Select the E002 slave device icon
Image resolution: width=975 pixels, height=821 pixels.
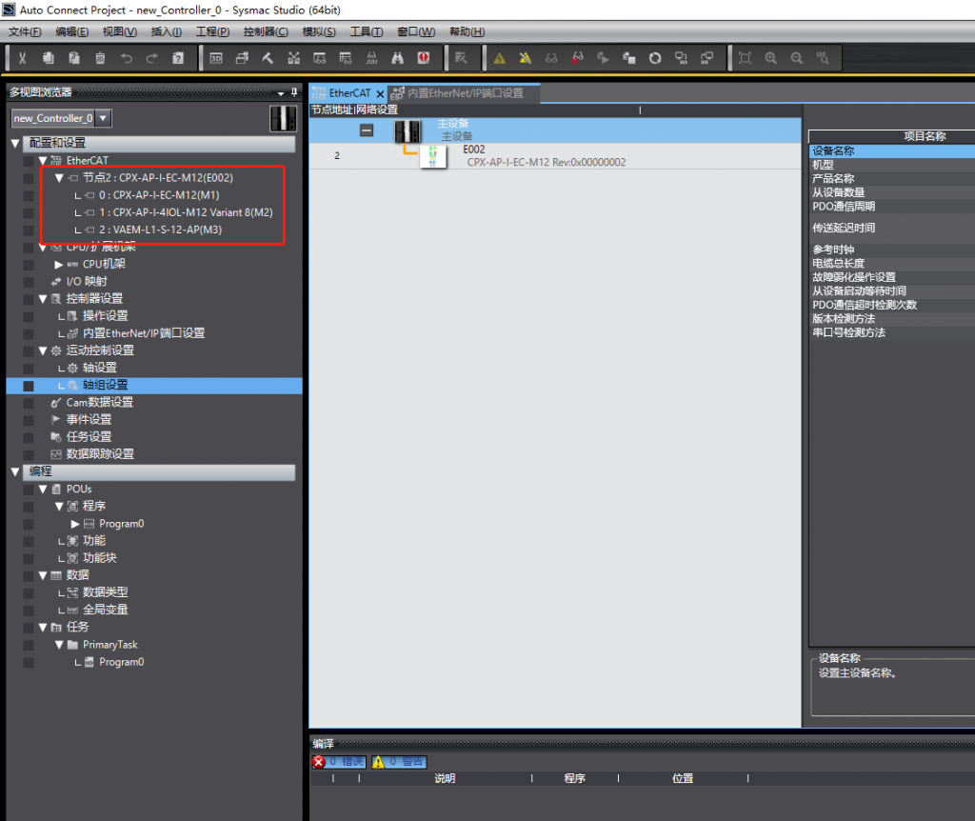pyautogui.click(x=433, y=156)
